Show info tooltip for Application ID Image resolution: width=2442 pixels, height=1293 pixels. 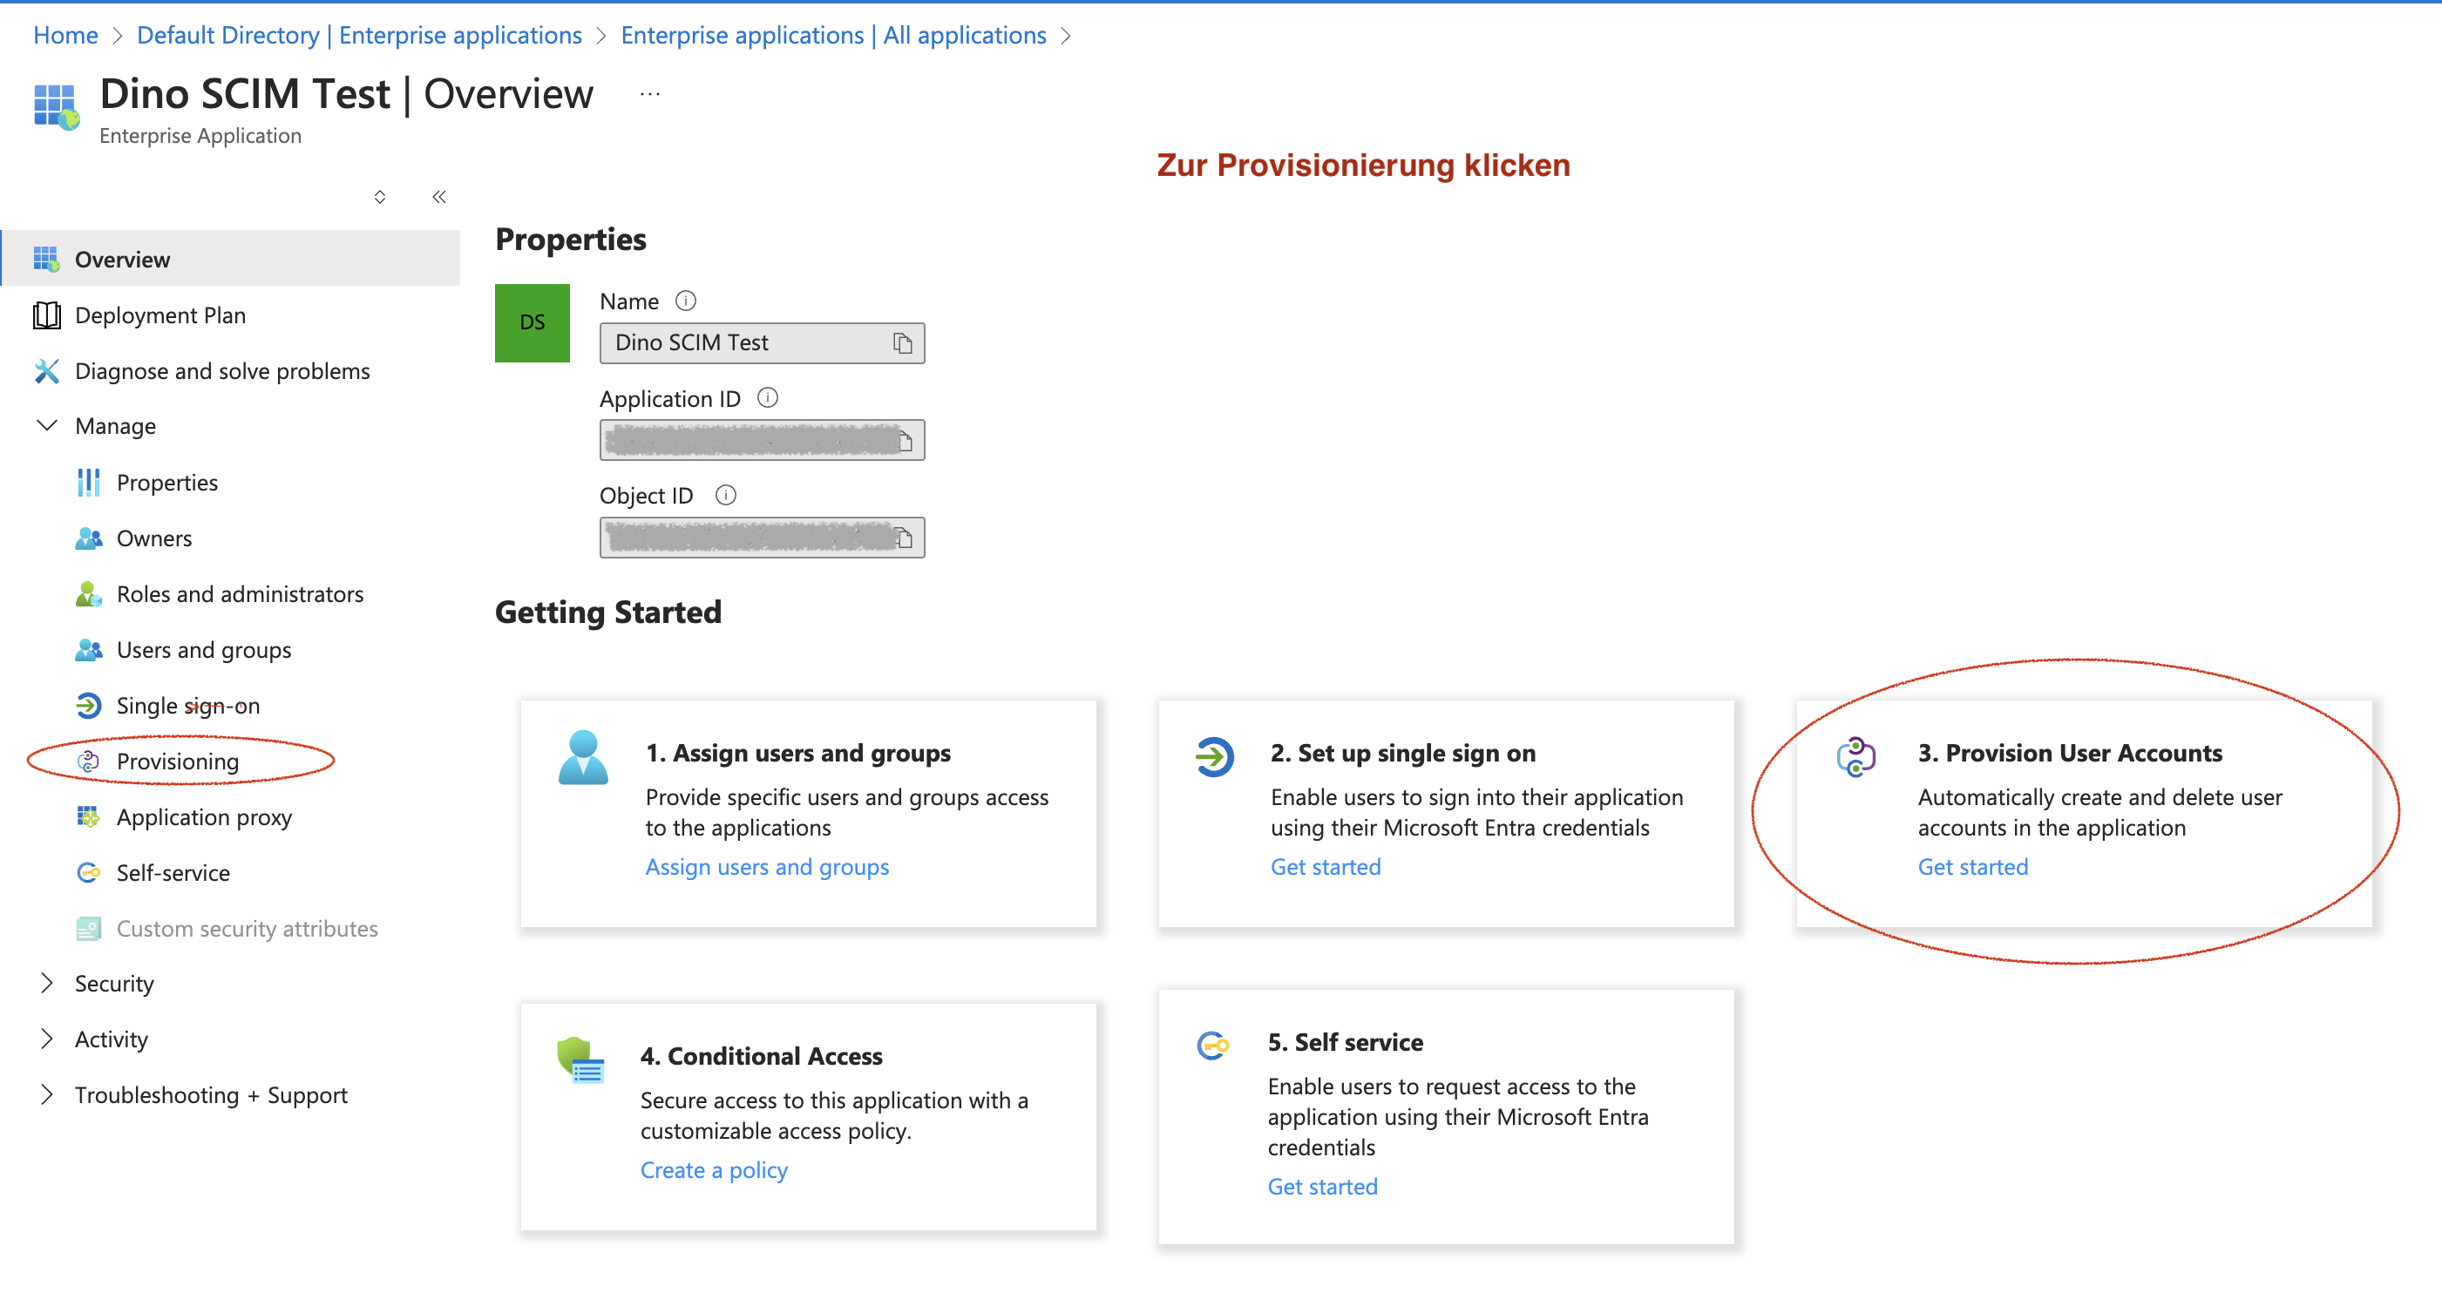tap(768, 398)
